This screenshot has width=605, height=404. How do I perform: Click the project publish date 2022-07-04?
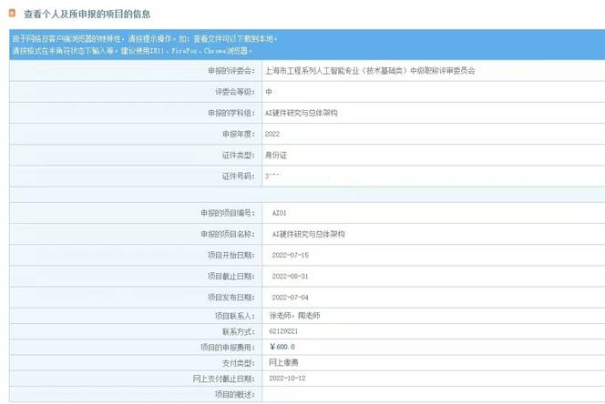point(291,297)
